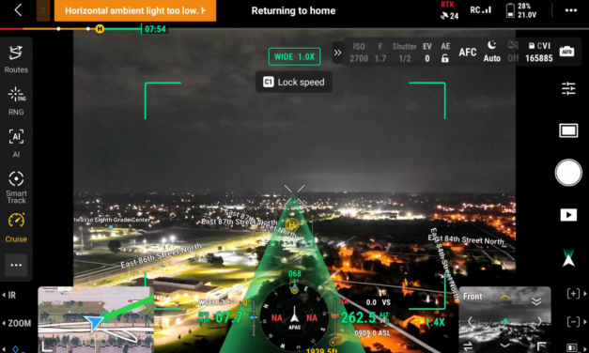Open the orange low ambient light warning

pyautogui.click(x=135, y=10)
